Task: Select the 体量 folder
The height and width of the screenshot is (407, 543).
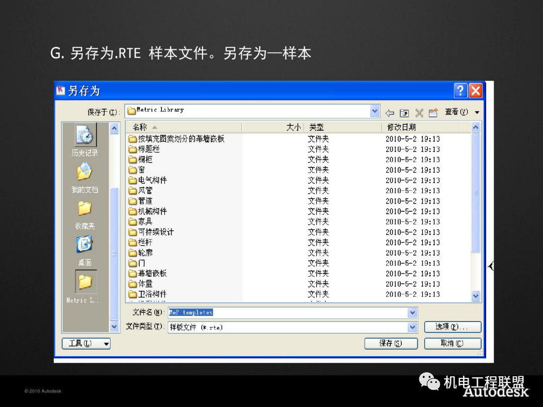Action: (x=140, y=284)
